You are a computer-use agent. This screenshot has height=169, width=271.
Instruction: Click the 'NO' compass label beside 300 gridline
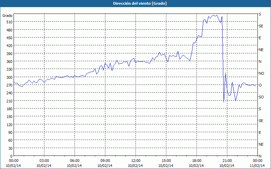[x=261, y=73]
